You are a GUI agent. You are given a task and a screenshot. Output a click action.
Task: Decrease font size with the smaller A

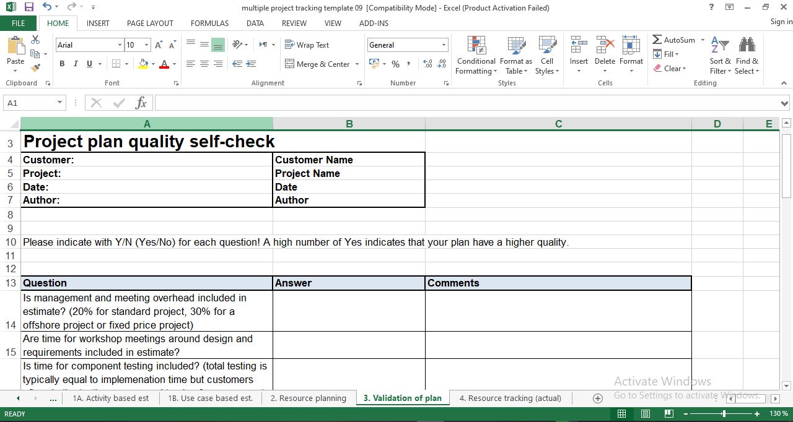tap(172, 45)
